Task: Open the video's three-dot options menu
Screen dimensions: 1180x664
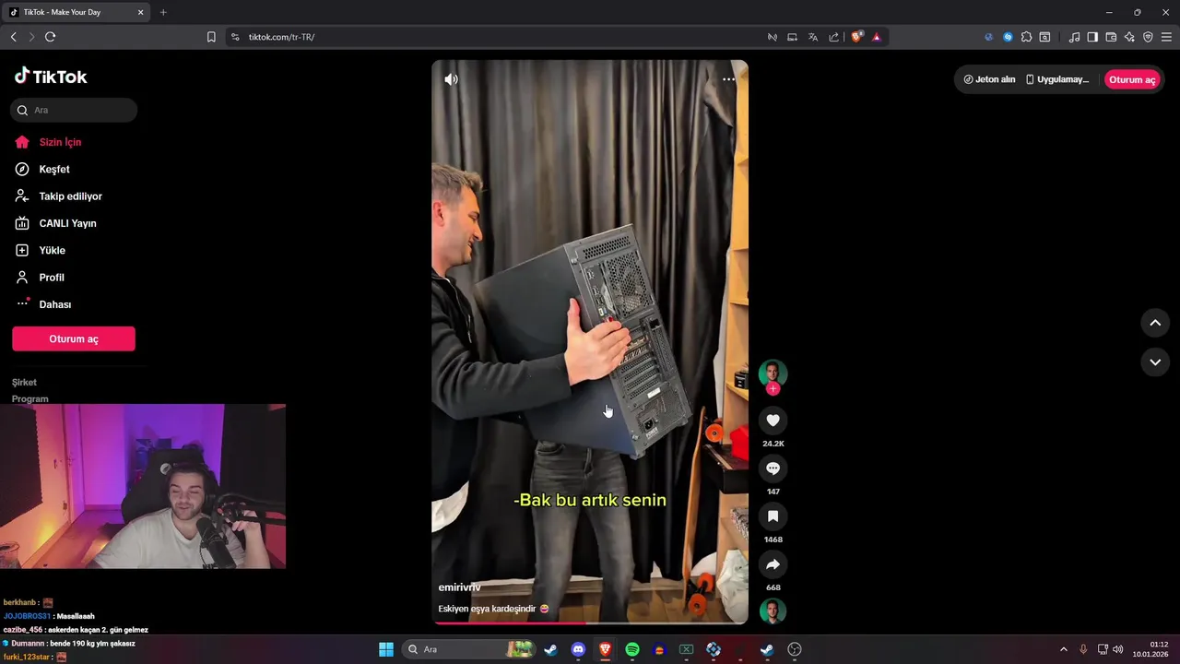Action: 729,79
